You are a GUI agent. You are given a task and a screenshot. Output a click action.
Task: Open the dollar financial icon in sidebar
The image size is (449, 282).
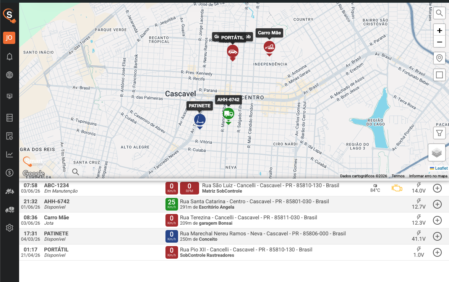[10, 173]
